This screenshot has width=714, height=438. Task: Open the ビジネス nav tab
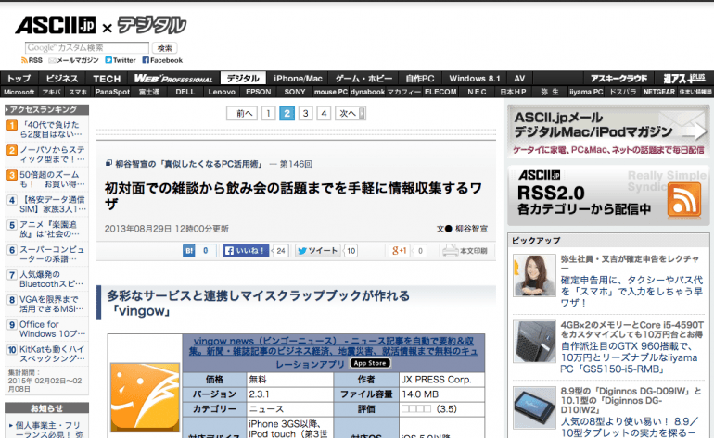click(x=62, y=78)
